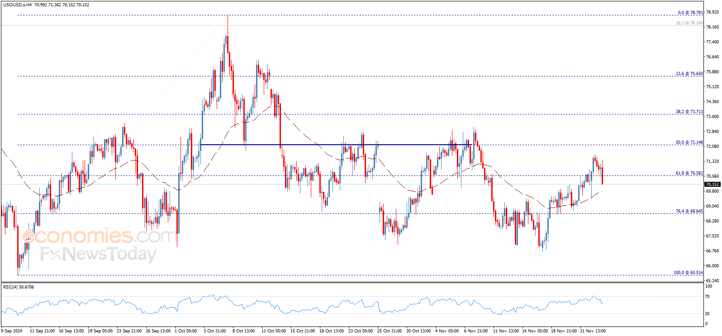Click the 100.0 @ 65.514 Fibonacci label
Screen dimensions: 722x336
coord(689,273)
